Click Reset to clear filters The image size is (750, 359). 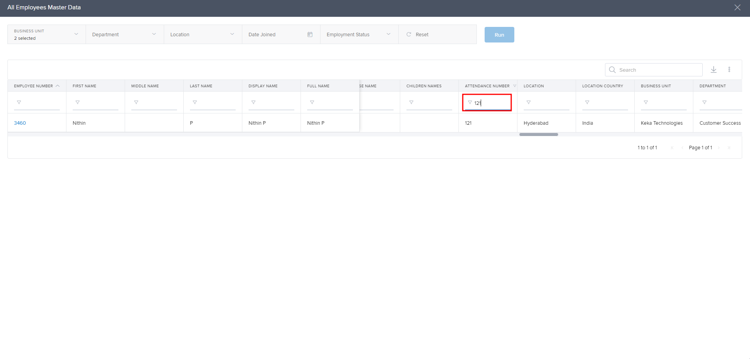418,34
